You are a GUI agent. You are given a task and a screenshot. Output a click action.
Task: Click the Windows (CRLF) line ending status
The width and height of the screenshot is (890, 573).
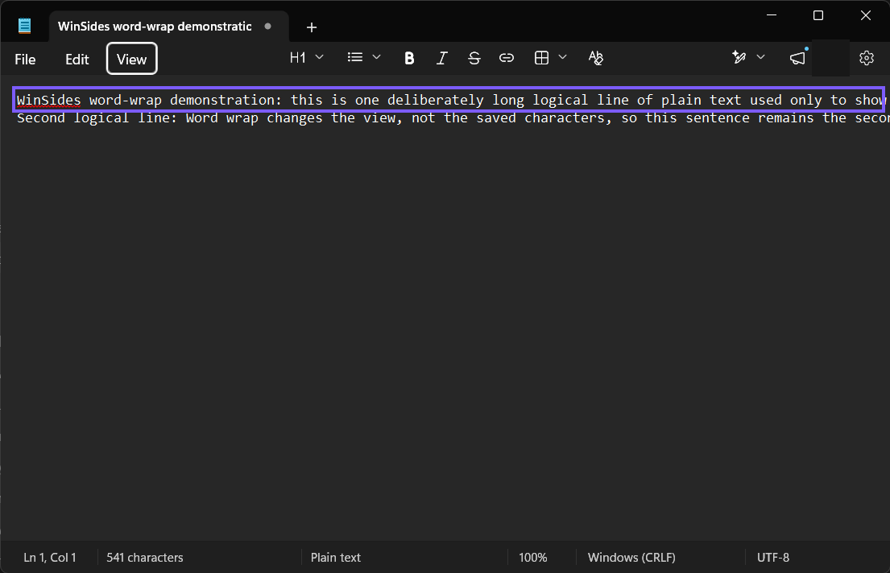[631, 558]
